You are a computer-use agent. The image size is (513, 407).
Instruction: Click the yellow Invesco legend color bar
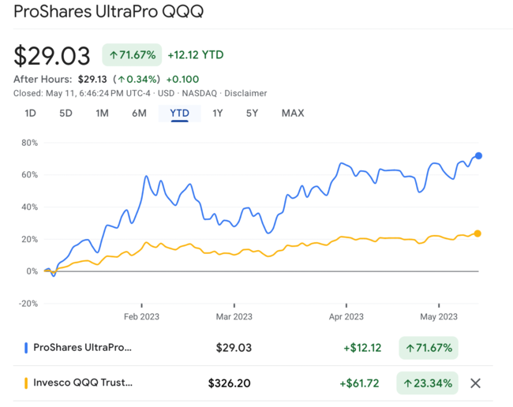click(26, 383)
